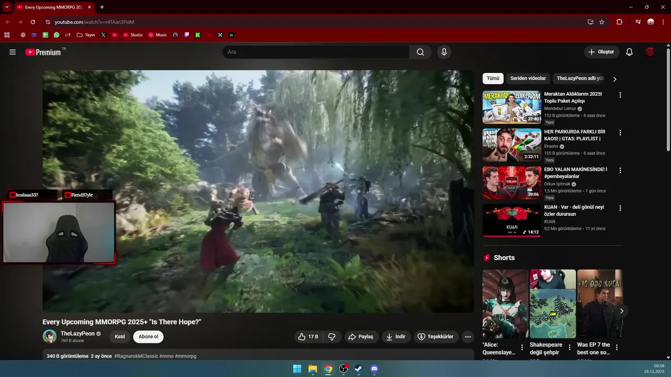Download the video with İndir
The image size is (671, 377).
(396, 337)
